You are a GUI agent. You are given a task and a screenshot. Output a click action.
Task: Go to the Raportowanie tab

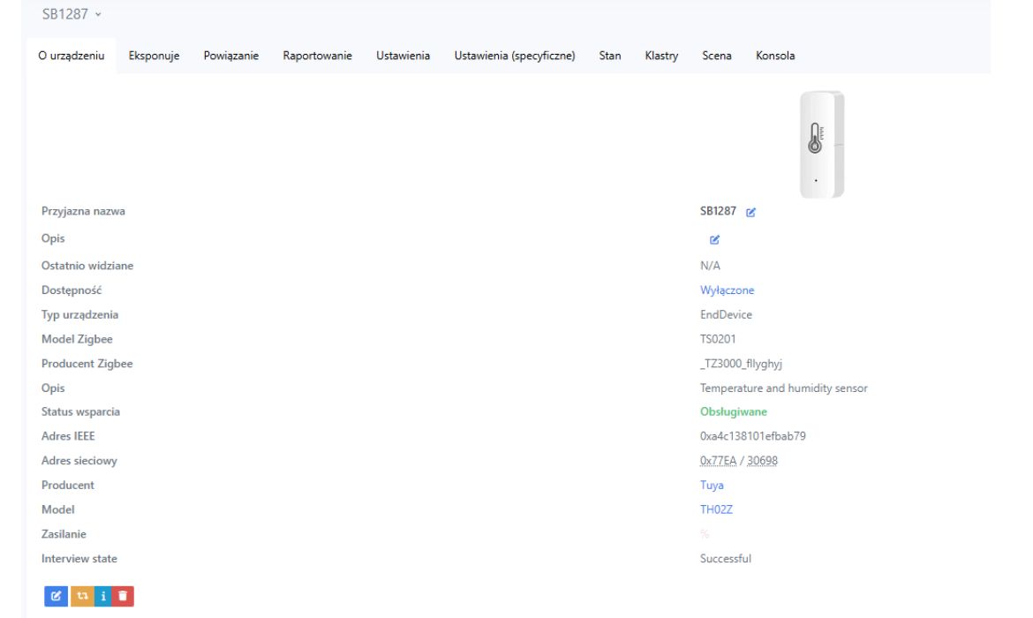(x=317, y=56)
